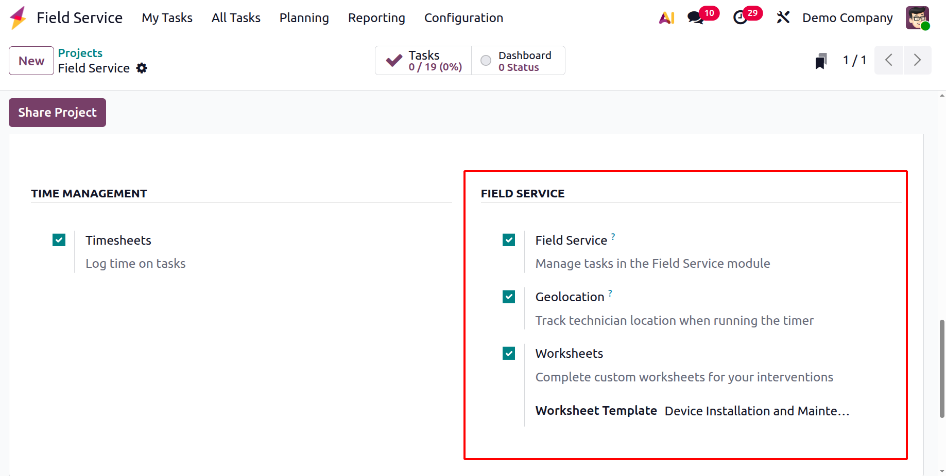Open the gear actions menu beside Field Service
The image size is (946, 476).
pyautogui.click(x=142, y=68)
